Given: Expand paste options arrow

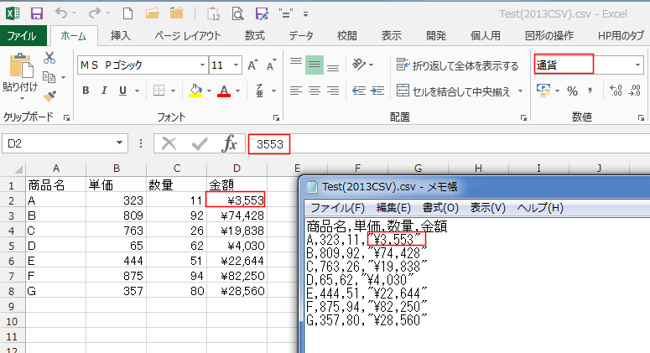Looking at the screenshot, I should 22,99.
